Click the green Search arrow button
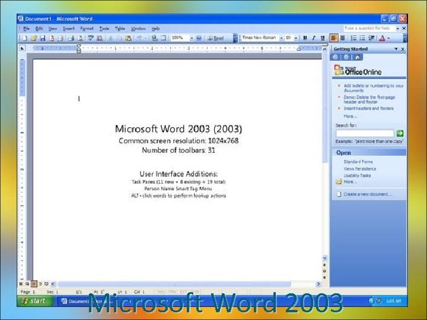Image resolution: width=427 pixels, height=320 pixels. click(x=400, y=133)
